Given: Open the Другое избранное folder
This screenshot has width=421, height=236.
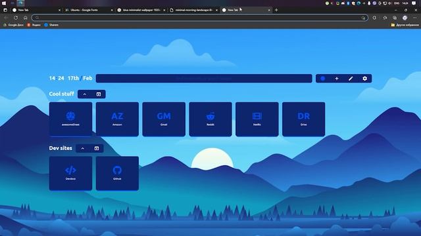Looking at the screenshot, I should [405, 25].
